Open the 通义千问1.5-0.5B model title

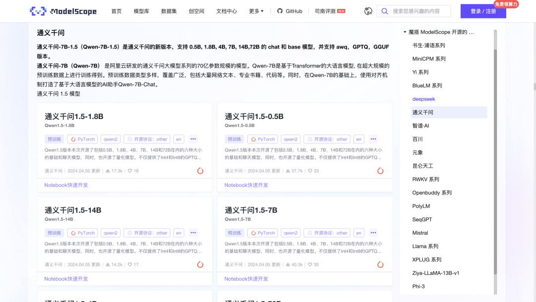click(254, 117)
